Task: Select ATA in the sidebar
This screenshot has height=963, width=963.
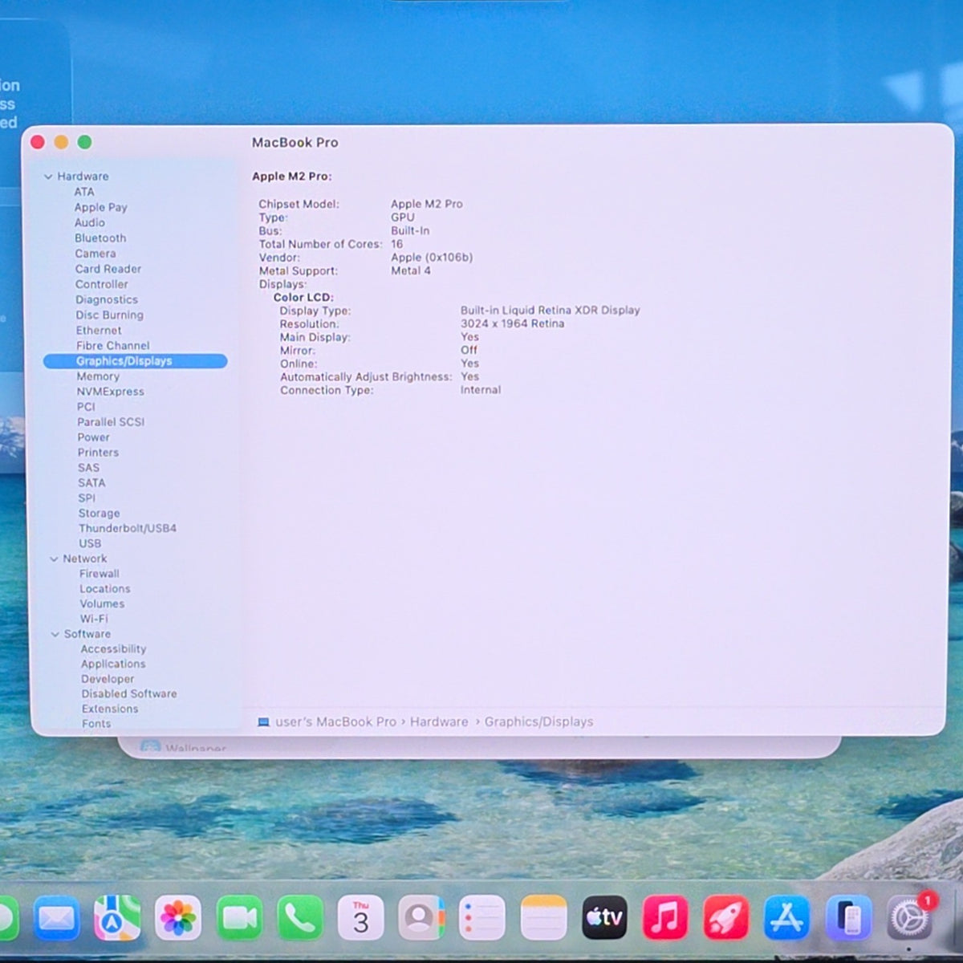Action: coord(84,192)
